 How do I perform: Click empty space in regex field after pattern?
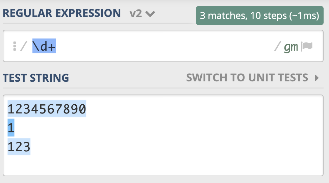click(162, 46)
